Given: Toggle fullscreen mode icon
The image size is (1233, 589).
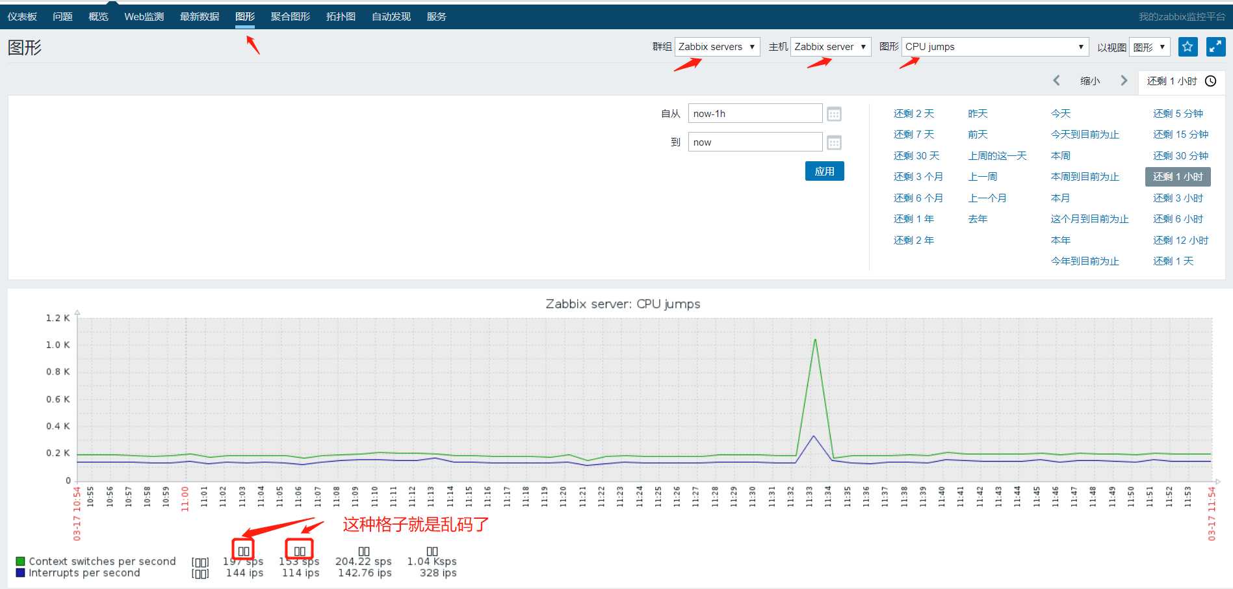Looking at the screenshot, I should coord(1215,47).
